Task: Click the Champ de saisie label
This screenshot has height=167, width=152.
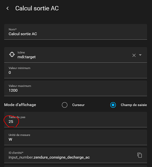Action: (x=134, y=105)
